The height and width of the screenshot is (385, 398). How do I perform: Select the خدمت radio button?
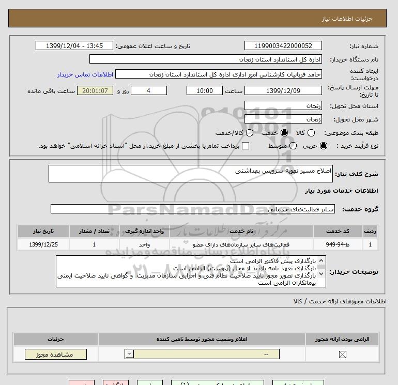[284, 133]
